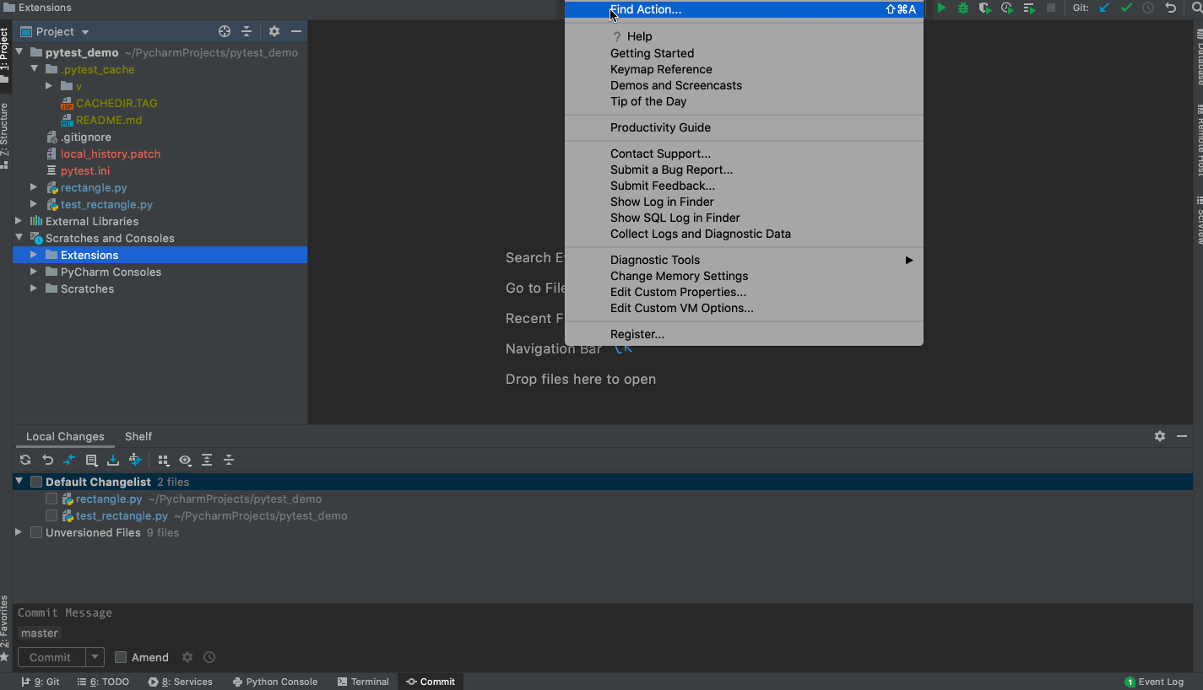This screenshot has width=1203, height=690.
Task: Click Shelve Silently download icon
Action: click(113, 460)
